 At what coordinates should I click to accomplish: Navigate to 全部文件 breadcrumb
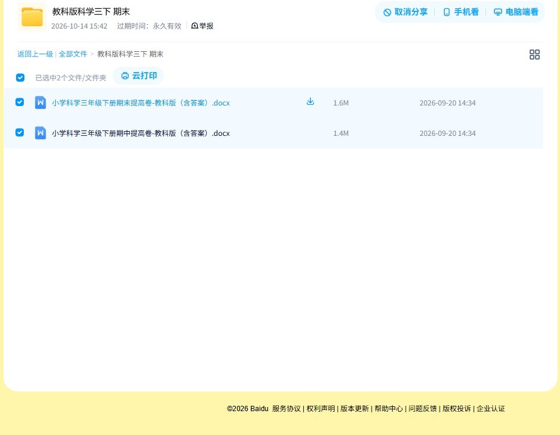73,54
